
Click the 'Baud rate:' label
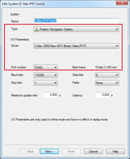click(17, 75)
